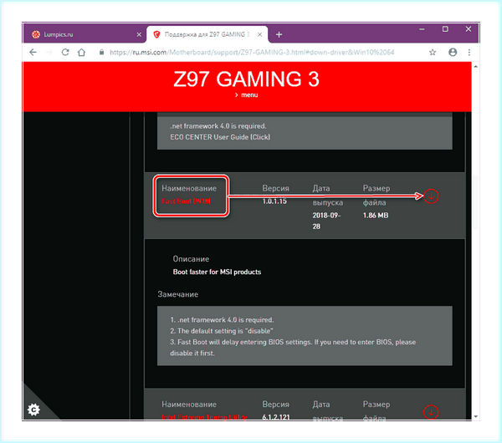Image resolution: width=502 pixels, height=443 pixels.
Task: Close the Lumpics.ru tab
Action: 139,34
